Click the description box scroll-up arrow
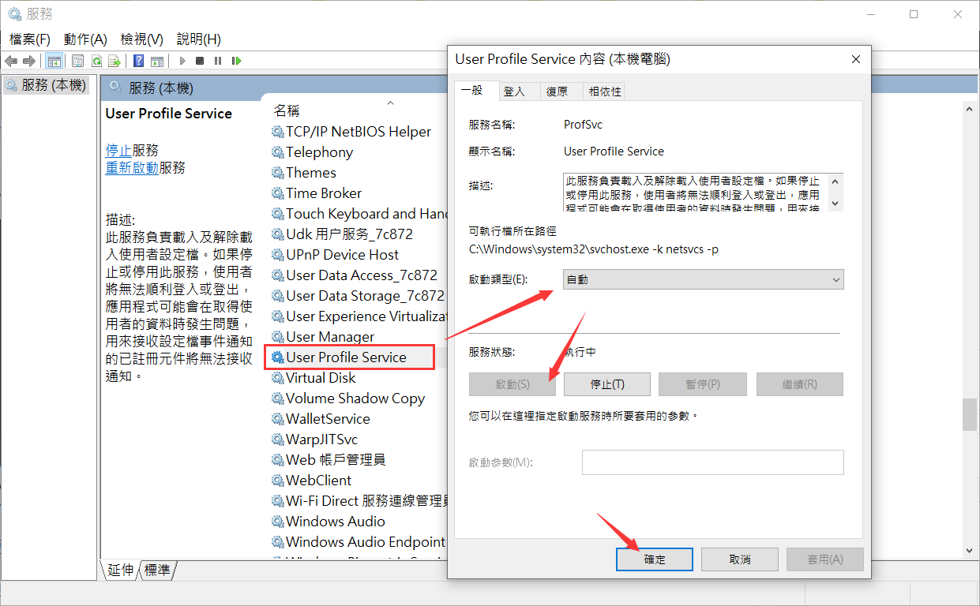 836,181
